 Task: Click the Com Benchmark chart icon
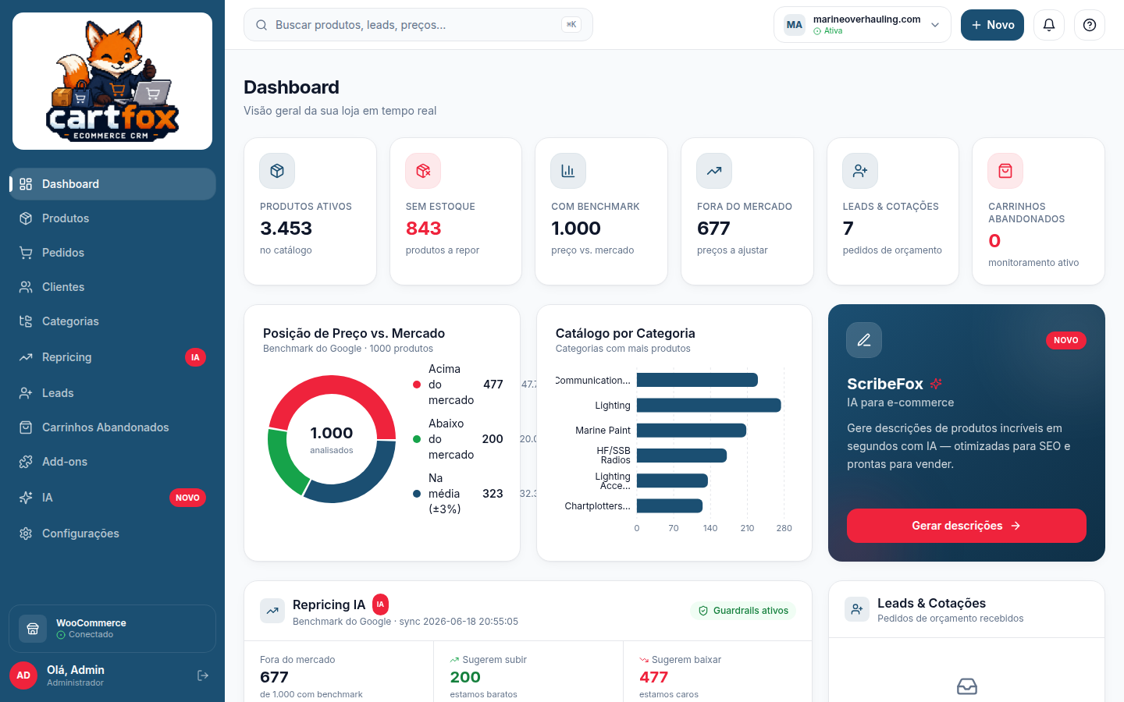pos(568,171)
